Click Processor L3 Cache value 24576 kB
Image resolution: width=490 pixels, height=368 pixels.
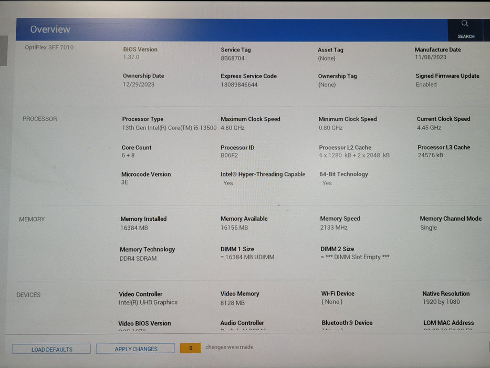(x=430, y=155)
